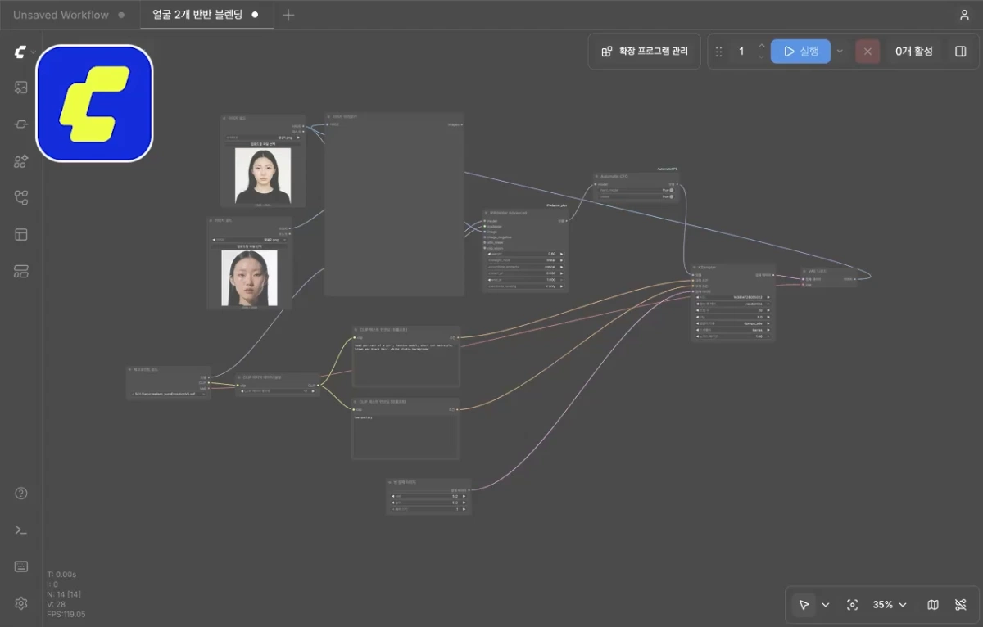Add a new workflow tab with plus
The height and width of the screenshot is (627, 983).
288,15
